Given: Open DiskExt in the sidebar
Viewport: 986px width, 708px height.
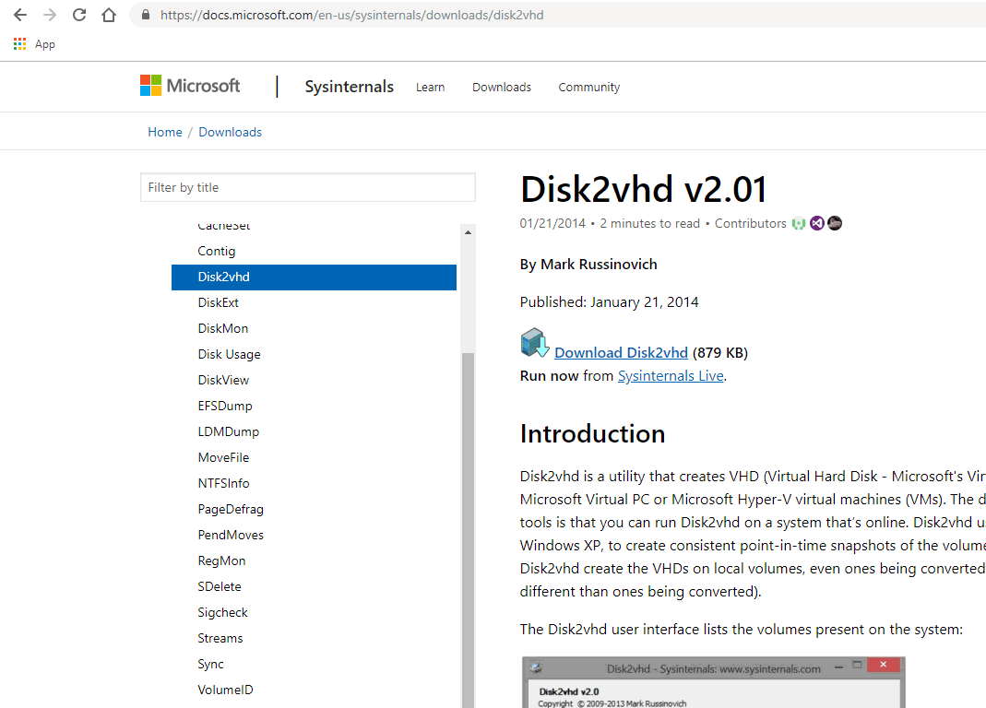Looking at the screenshot, I should pyautogui.click(x=219, y=302).
